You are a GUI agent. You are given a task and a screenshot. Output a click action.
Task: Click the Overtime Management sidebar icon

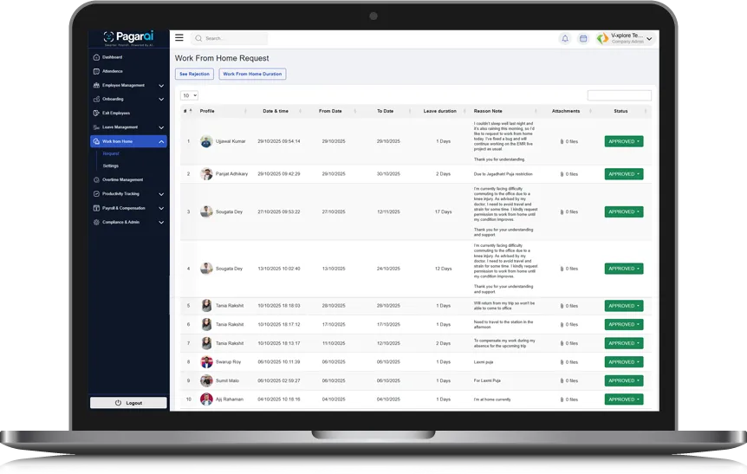(x=96, y=179)
